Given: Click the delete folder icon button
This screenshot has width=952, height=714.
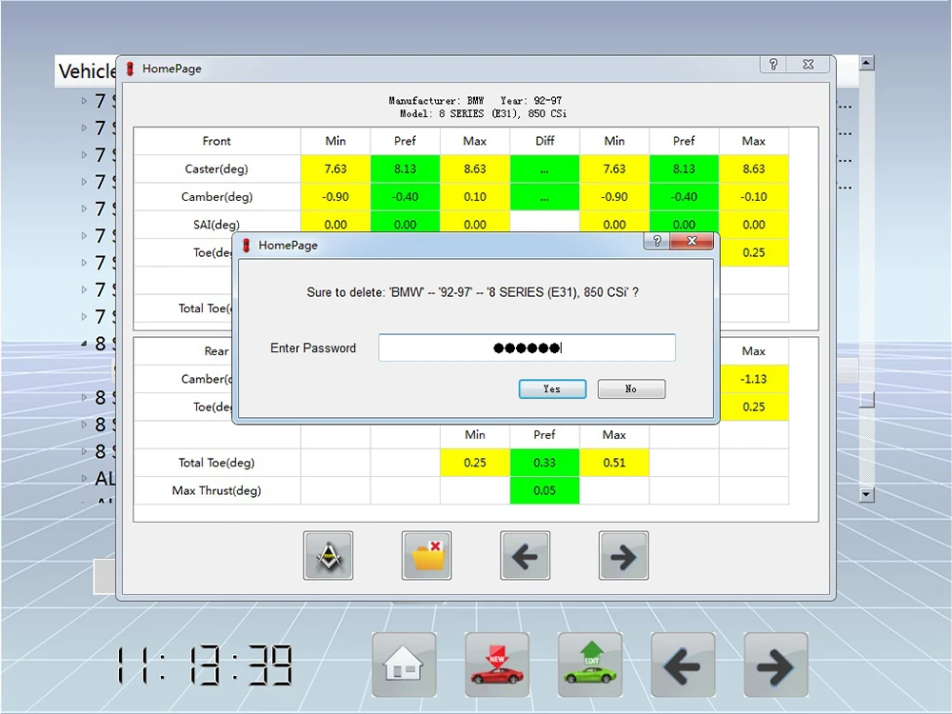Looking at the screenshot, I should pyautogui.click(x=426, y=556).
